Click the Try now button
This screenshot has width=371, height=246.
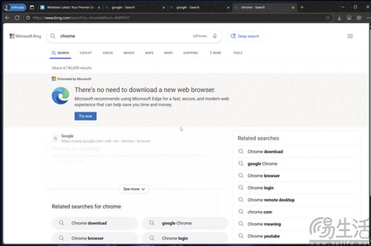[x=85, y=116]
